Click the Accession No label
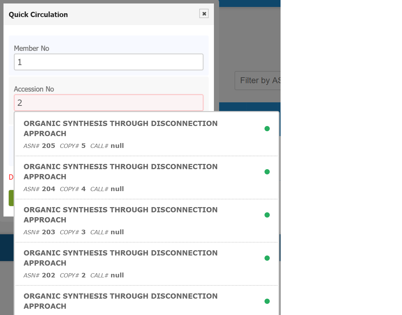Image resolution: width=402 pixels, height=315 pixels. coord(34,89)
